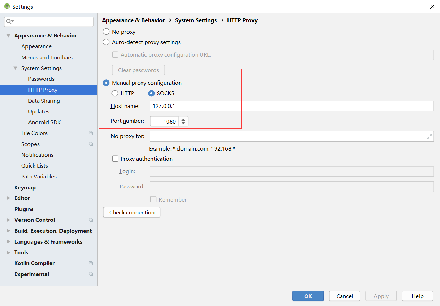The height and width of the screenshot is (306, 440).
Task: Open the Kotlin Compiler settings page
Action: (34, 263)
